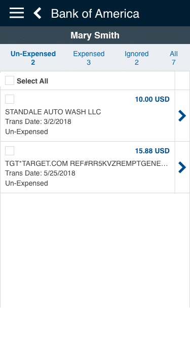Screen dimensions: 190x345
Task: Click Trans Date: 3/2/2018 line
Action: click(38, 121)
